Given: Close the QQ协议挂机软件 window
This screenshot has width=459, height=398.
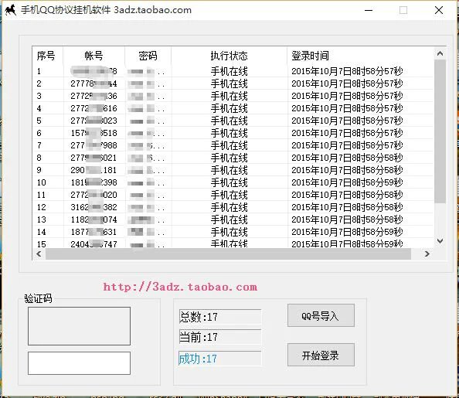Looking at the screenshot, I should coord(439,10).
